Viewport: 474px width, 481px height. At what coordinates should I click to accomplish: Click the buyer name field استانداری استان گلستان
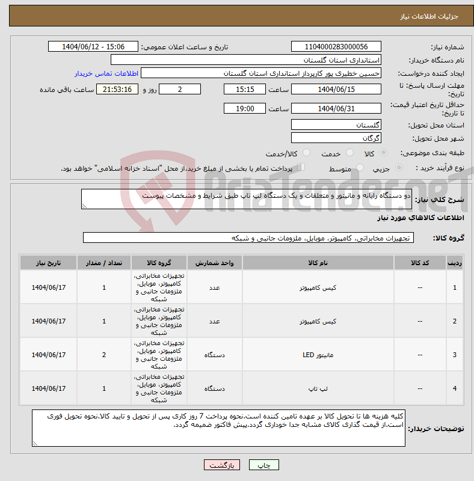click(x=245, y=60)
